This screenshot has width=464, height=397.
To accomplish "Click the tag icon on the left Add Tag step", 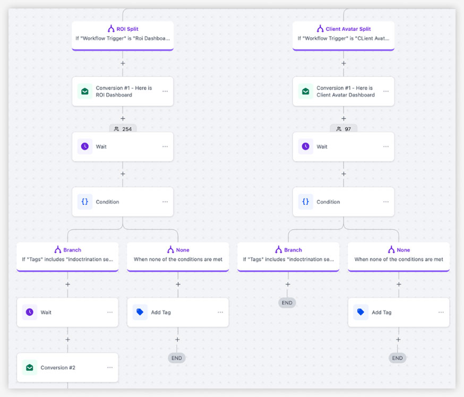I will pyautogui.click(x=140, y=312).
